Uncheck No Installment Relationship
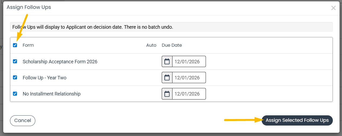Viewport: 342px width, 136px height. 15,94
